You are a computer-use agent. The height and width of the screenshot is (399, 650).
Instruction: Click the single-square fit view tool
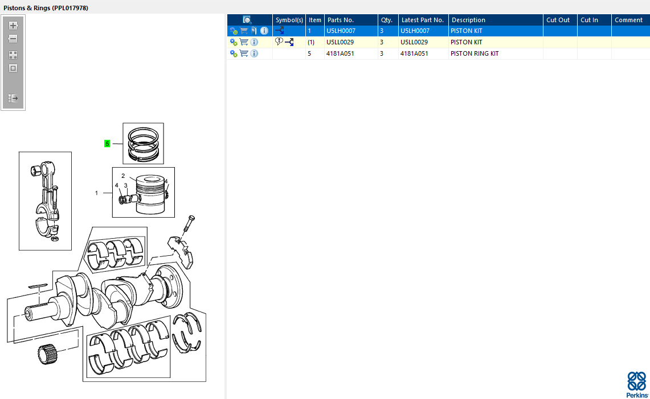point(13,68)
